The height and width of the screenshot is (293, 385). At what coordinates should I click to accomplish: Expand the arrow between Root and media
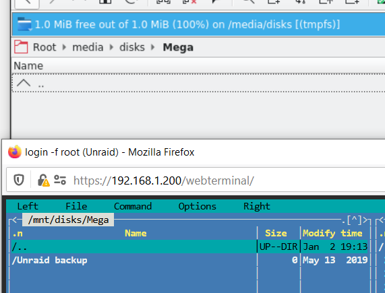tap(64, 47)
